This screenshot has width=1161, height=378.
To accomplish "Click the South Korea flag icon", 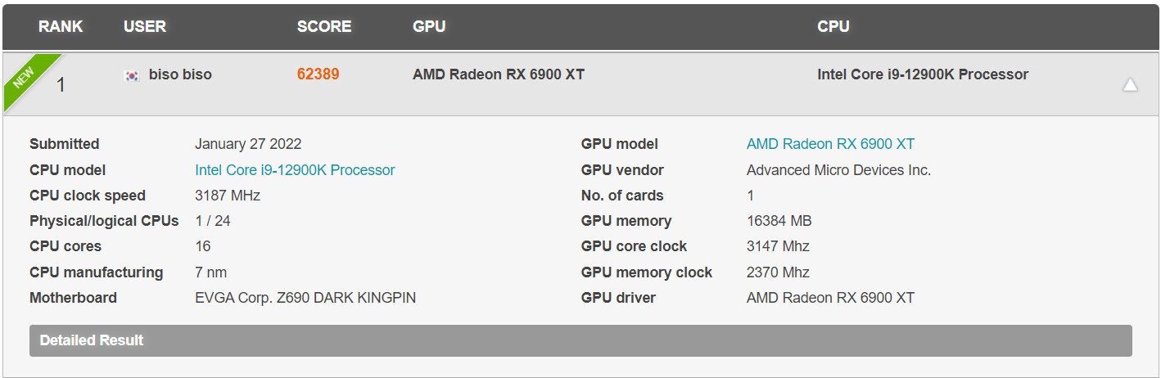I will [131, 75].
